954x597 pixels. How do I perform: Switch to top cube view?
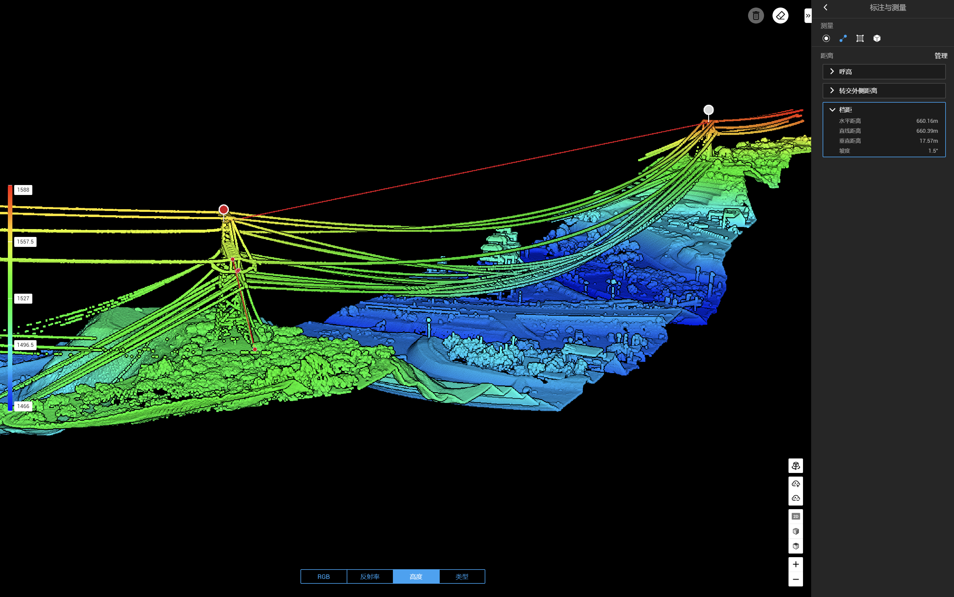tap(795, 546)
